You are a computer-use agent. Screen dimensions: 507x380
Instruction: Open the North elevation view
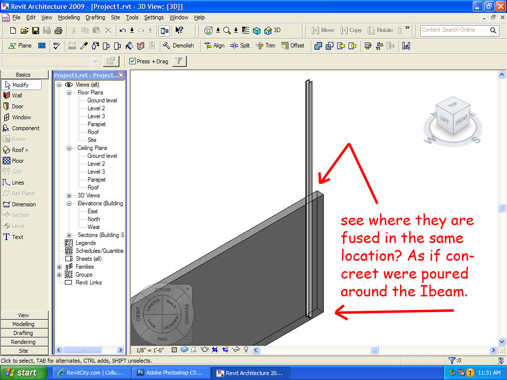tap(94, 219)
